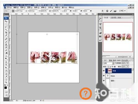This screenshot has width=138, height=104.
Task: Select the Zoom tool
Action: [6, 82]
